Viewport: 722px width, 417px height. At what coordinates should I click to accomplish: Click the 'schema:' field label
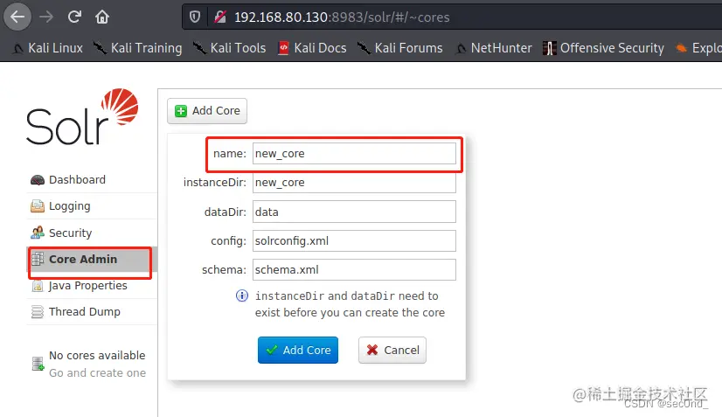[225, 269]
